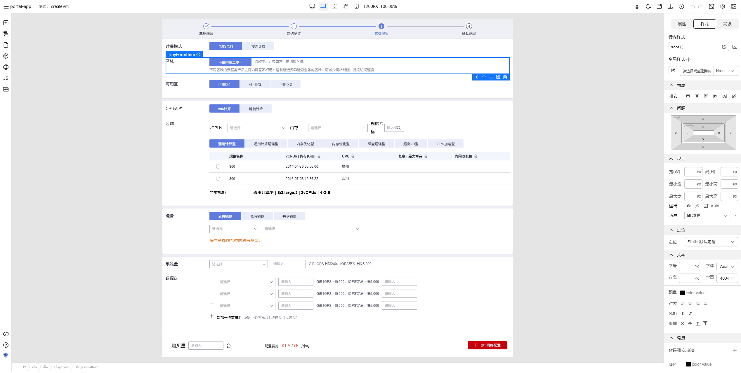Click the 购买量 input field
This screenshot has width=741, height=373.
pyautogui.click(x=206, y=346)
